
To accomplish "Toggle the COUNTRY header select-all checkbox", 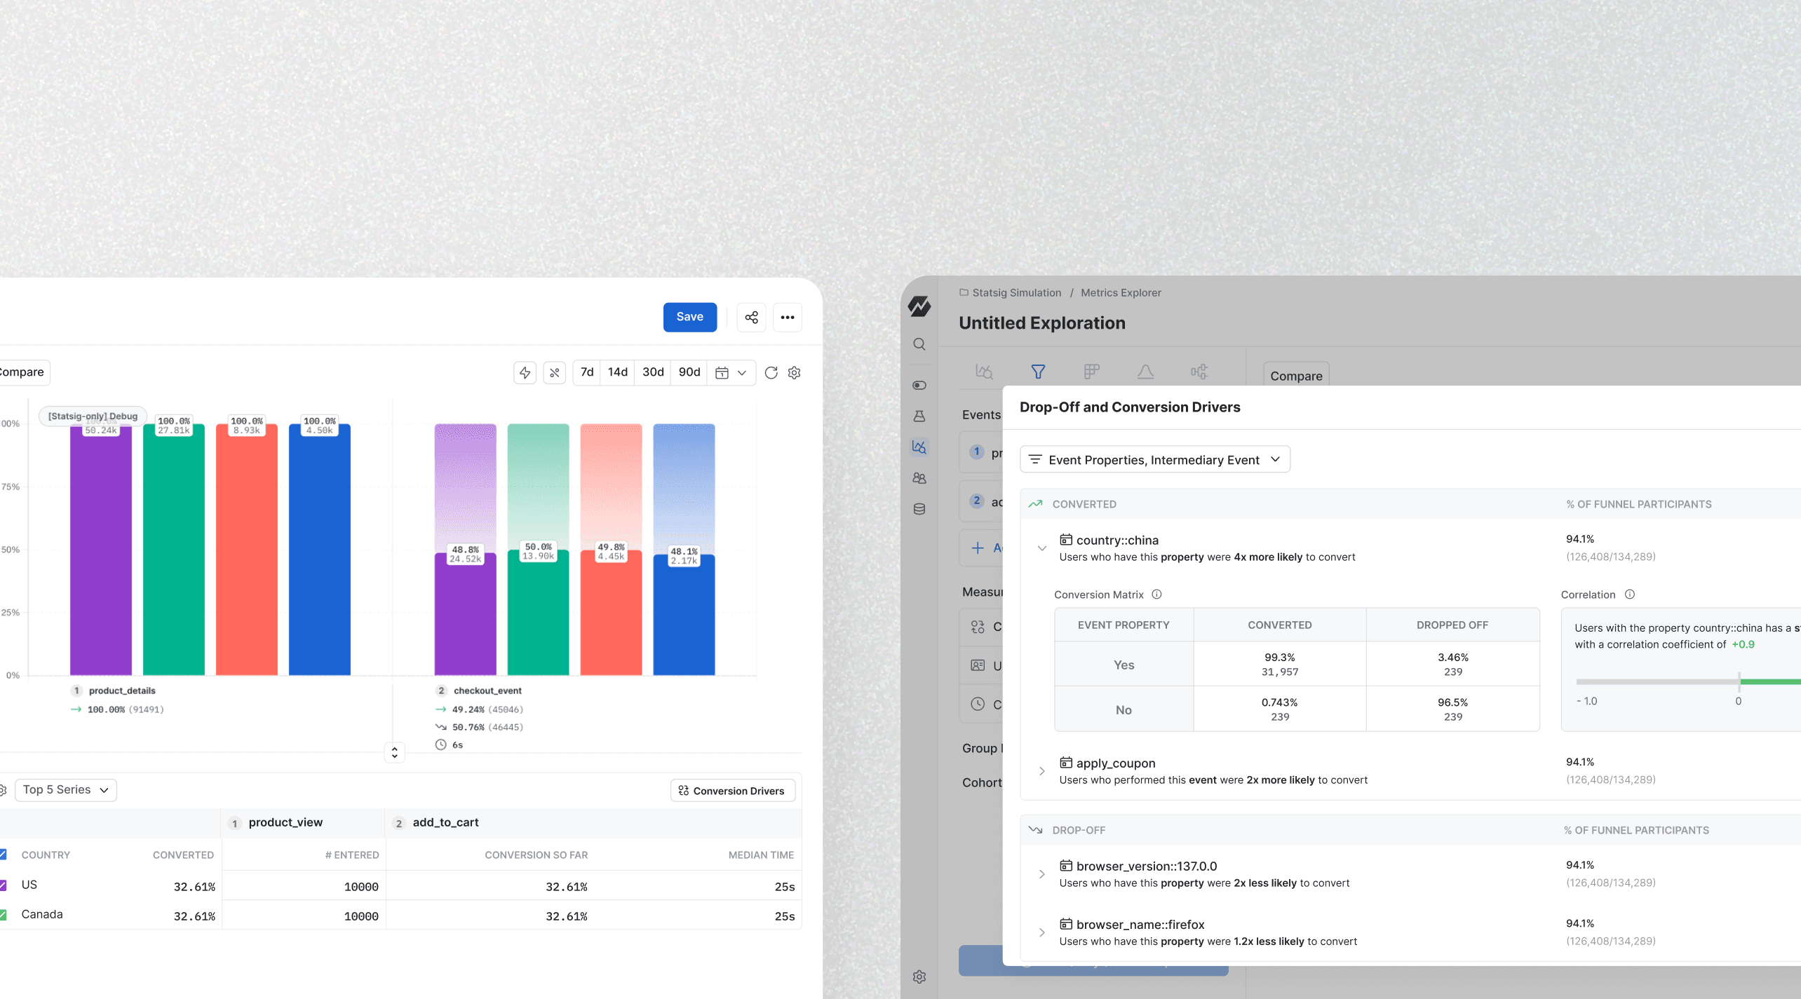I will (x=3, y=855).
